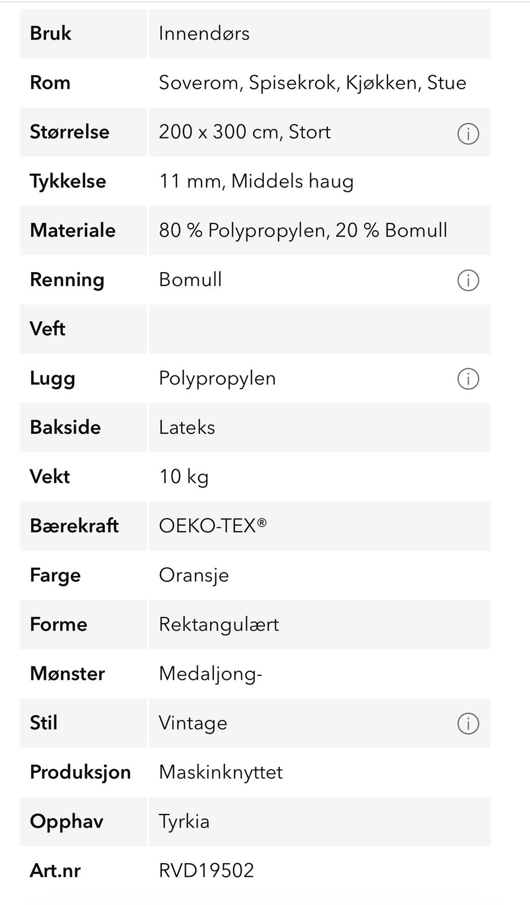Select the 11 mm, Middels haug text
530x905 pixels.
click(x=256, y=181)
